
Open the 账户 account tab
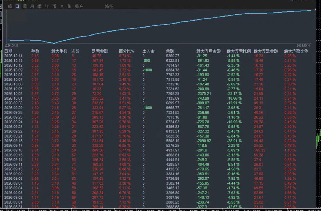79,6
